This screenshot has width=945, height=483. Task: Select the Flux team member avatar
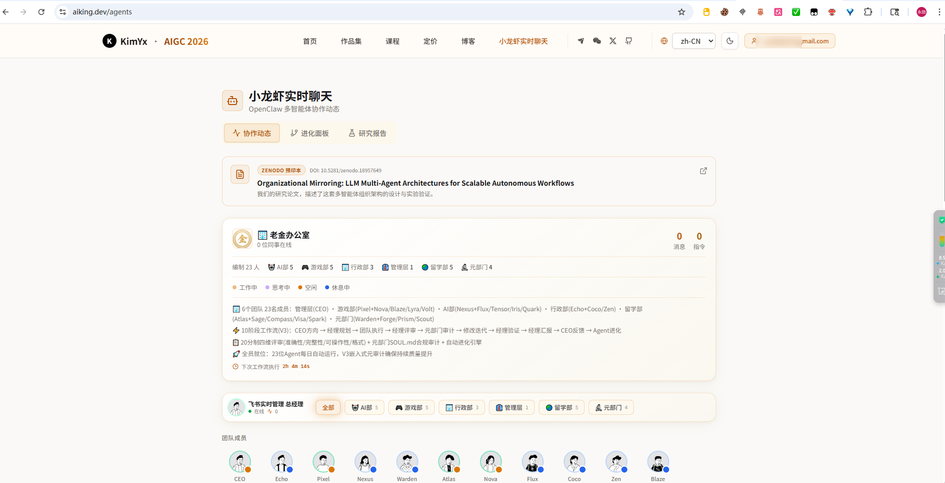(x=532, y=462)
